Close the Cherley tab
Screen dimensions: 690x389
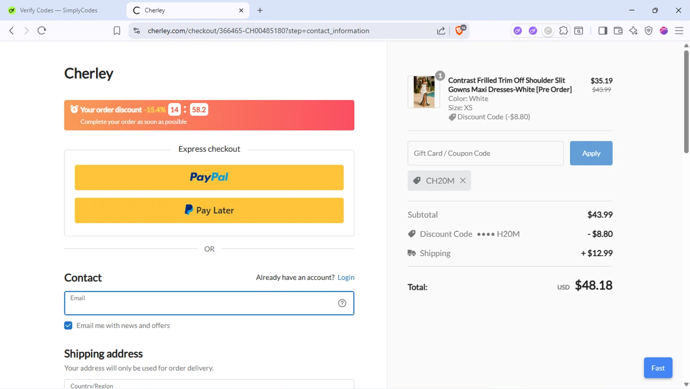pyautogui.click(x=241, y=10)
